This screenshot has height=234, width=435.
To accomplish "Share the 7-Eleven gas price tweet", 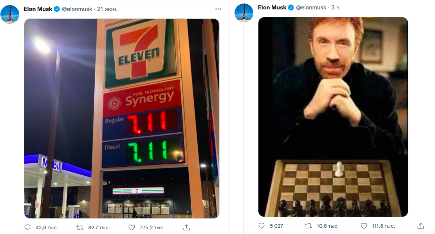I will pos(187,227).
